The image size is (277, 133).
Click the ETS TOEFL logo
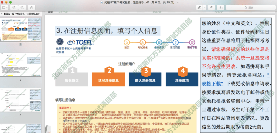[x=80, y=42]
